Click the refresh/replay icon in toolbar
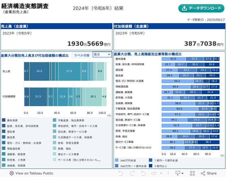 [154, 173]
